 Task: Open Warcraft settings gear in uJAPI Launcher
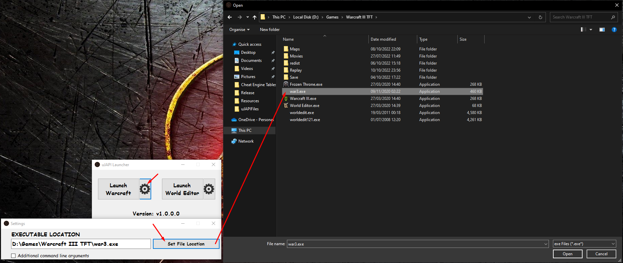145,189
